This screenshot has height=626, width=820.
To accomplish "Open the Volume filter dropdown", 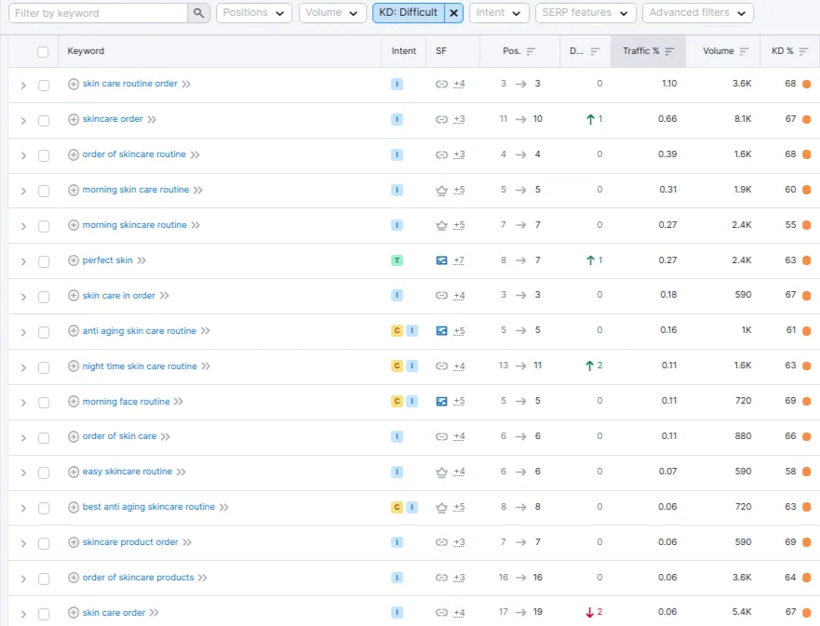I will 331,13.
